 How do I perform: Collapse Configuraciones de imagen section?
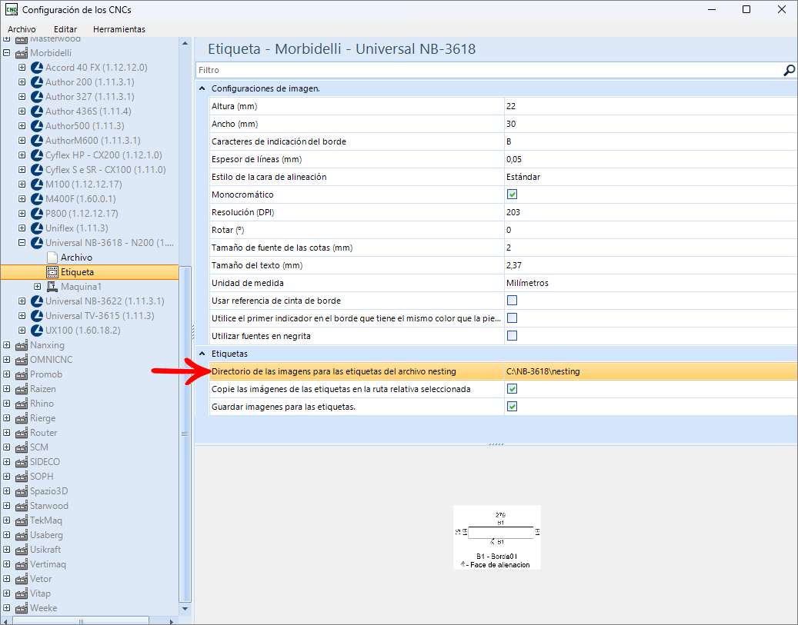pyautogui.click(x=202, y=88)
